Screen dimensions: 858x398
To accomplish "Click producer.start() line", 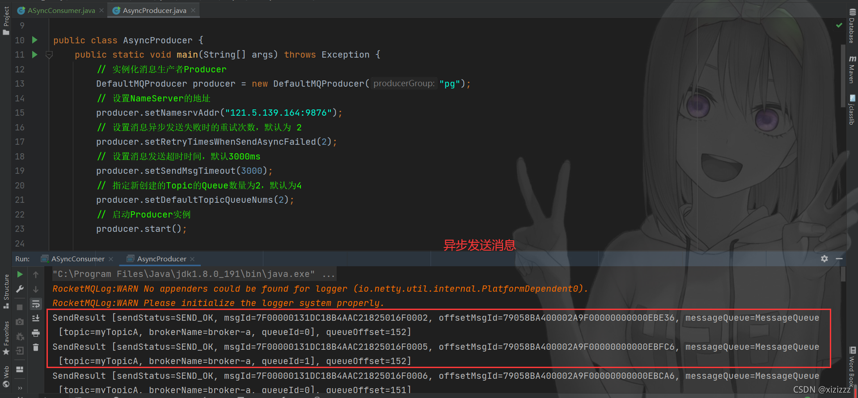I will pyautogui.click(x=141, y=229).
